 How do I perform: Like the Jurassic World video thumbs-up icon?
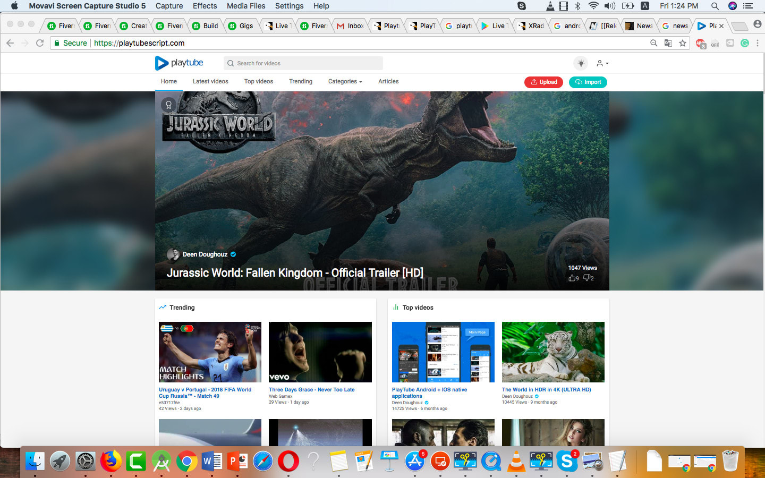(572, 278)
